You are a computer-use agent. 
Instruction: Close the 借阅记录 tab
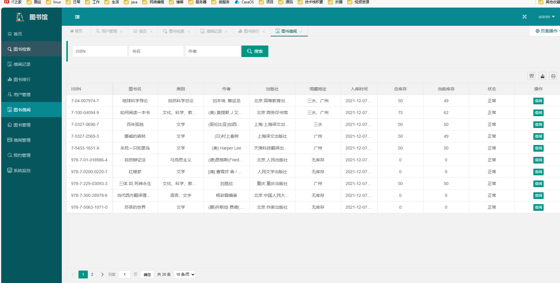coord(226,32)
